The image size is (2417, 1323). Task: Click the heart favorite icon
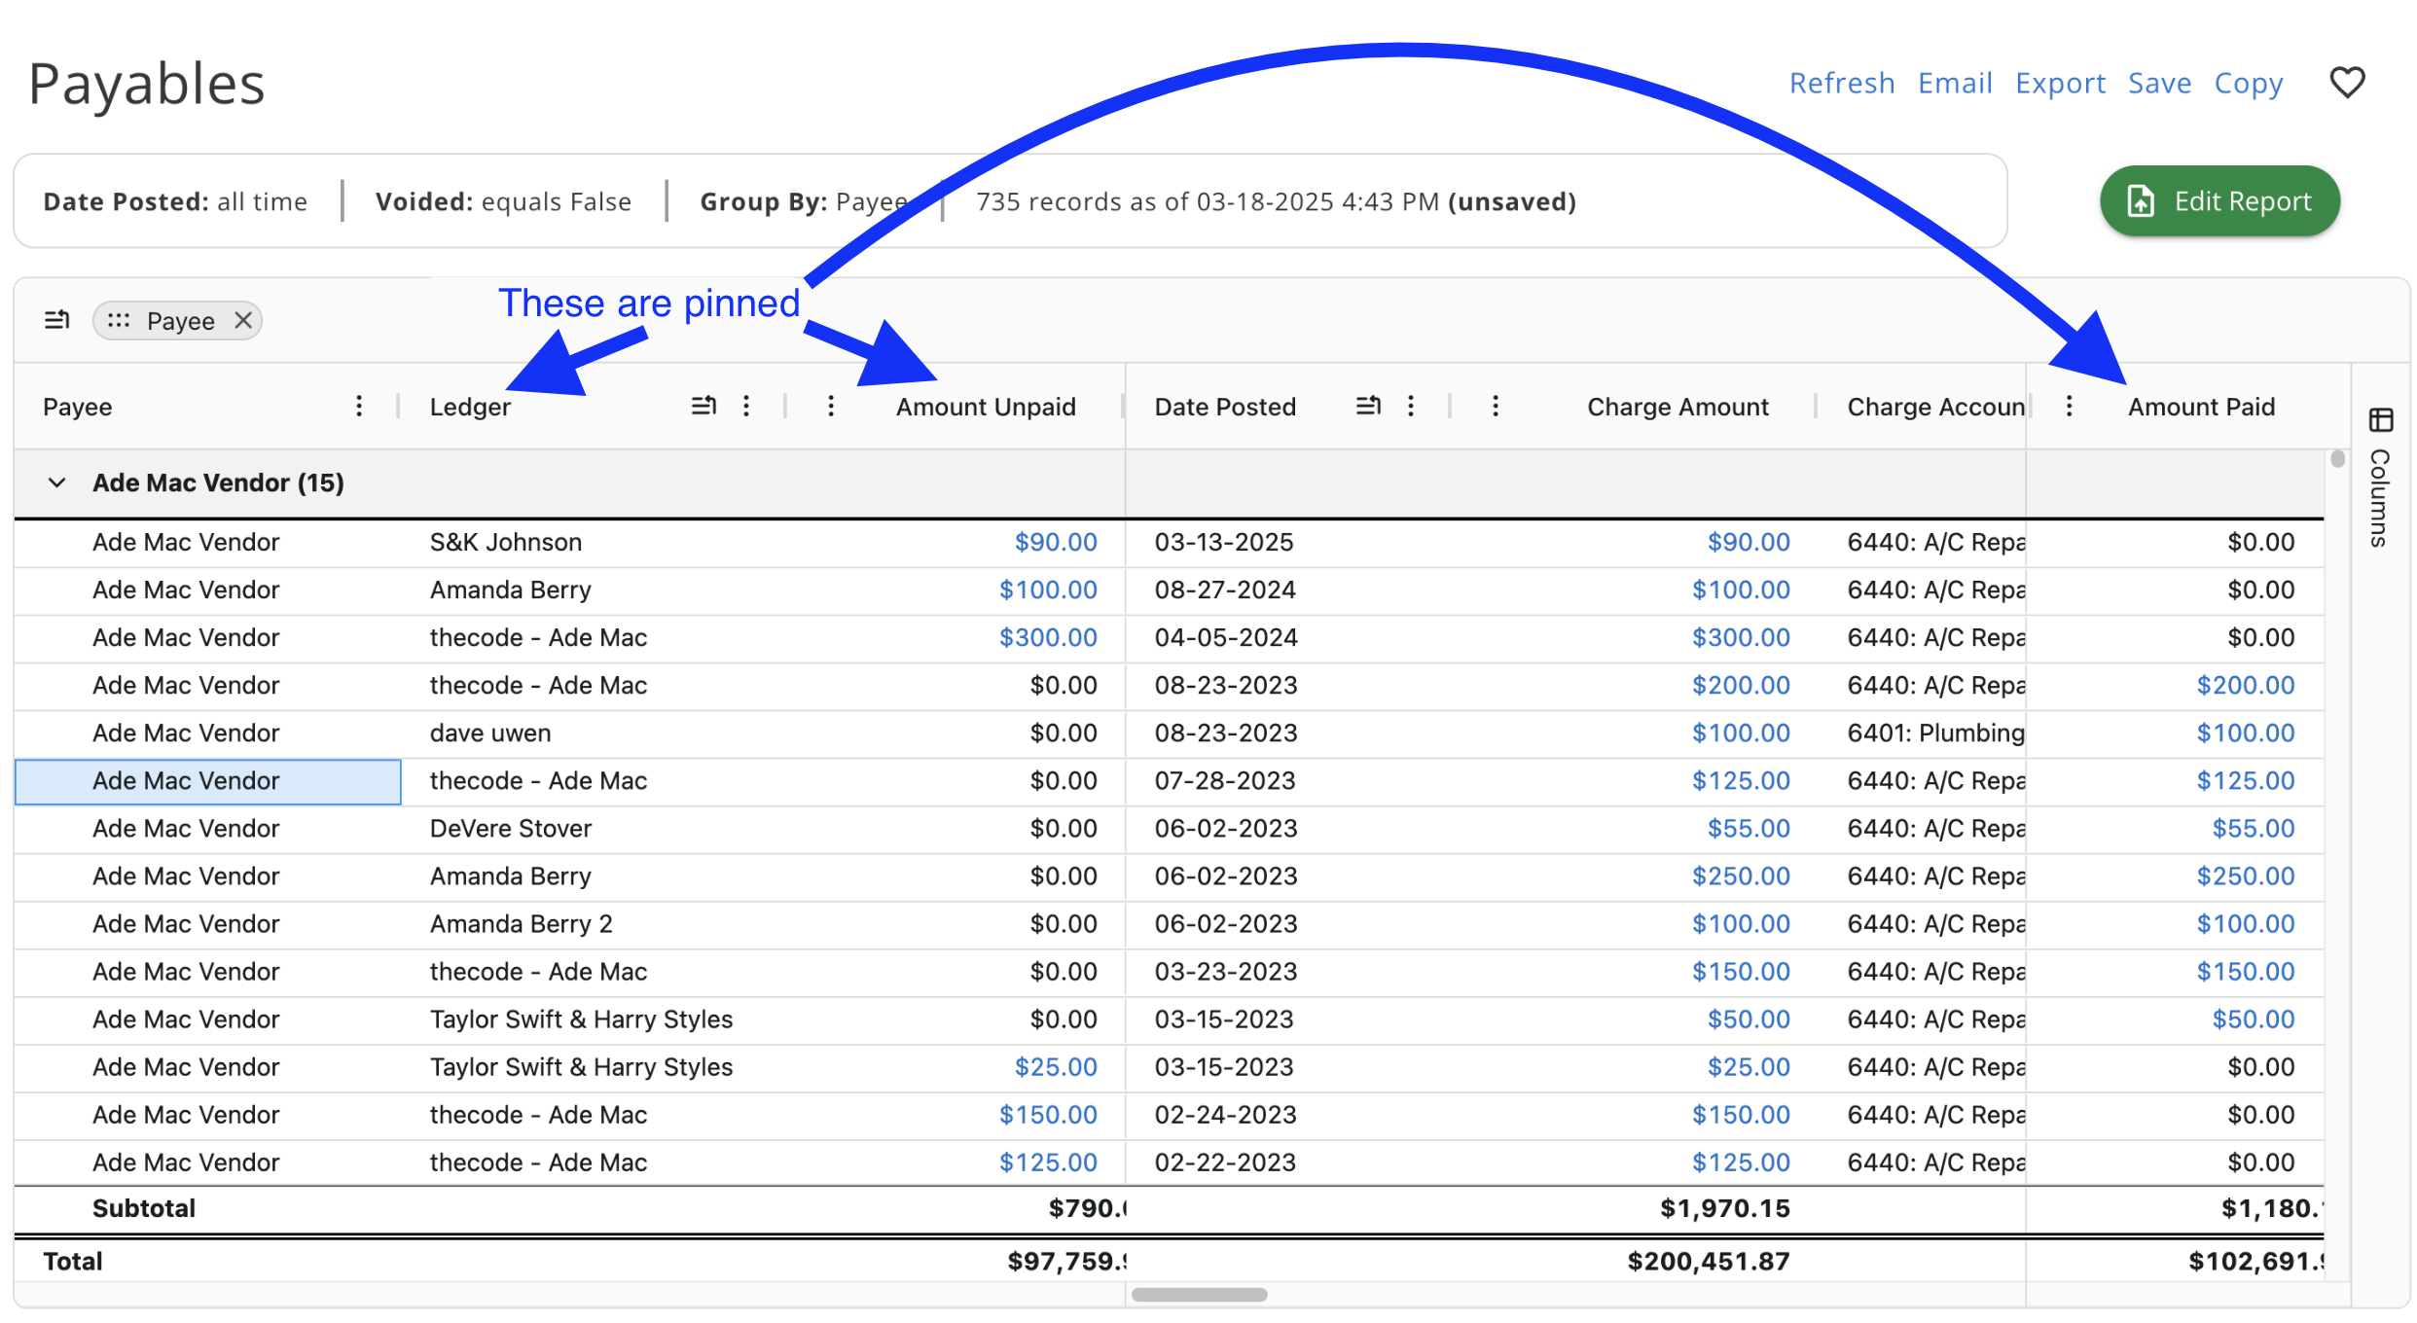[x=2346, y=84]
